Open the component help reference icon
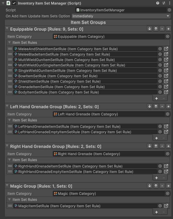The height and width of the screenshot is (219, 173). 157,3
